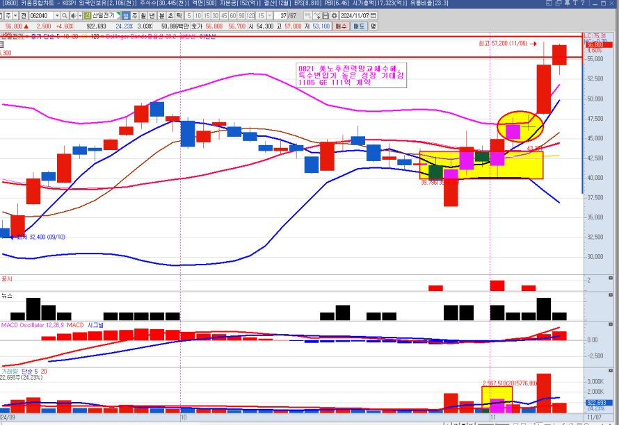Image resolution: width=619 pixels, height=425 pixels.
Task: Click the 거래량 volume panel corner icon
Action: coord(611,371)
